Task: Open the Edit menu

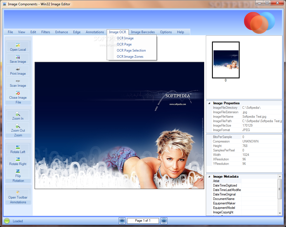Action: pos(33,32)
